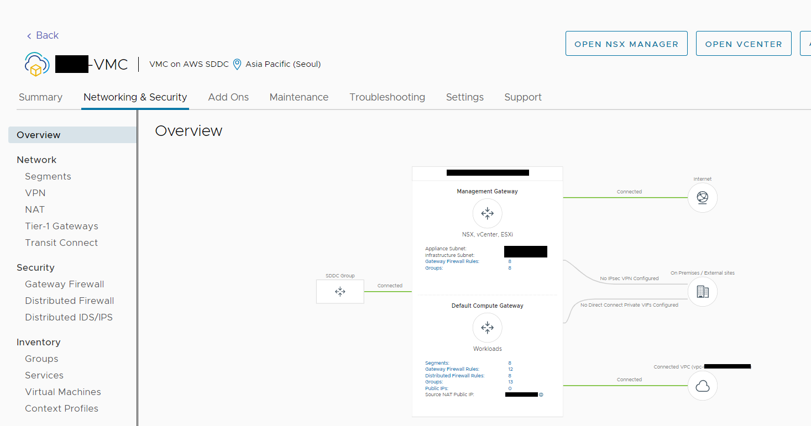Click the Connected label on Internet link
The height and width of the screenshot is (426, 811).
[x=629, y=192]
